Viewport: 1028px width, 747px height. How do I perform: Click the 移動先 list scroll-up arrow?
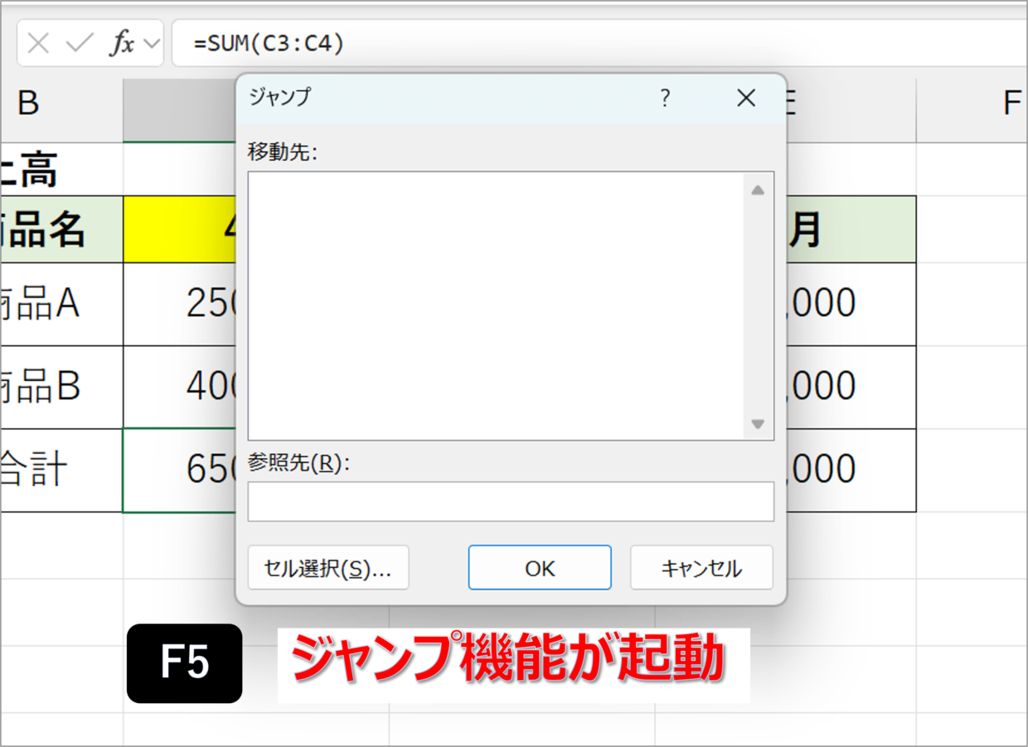(x=757, y=190)
